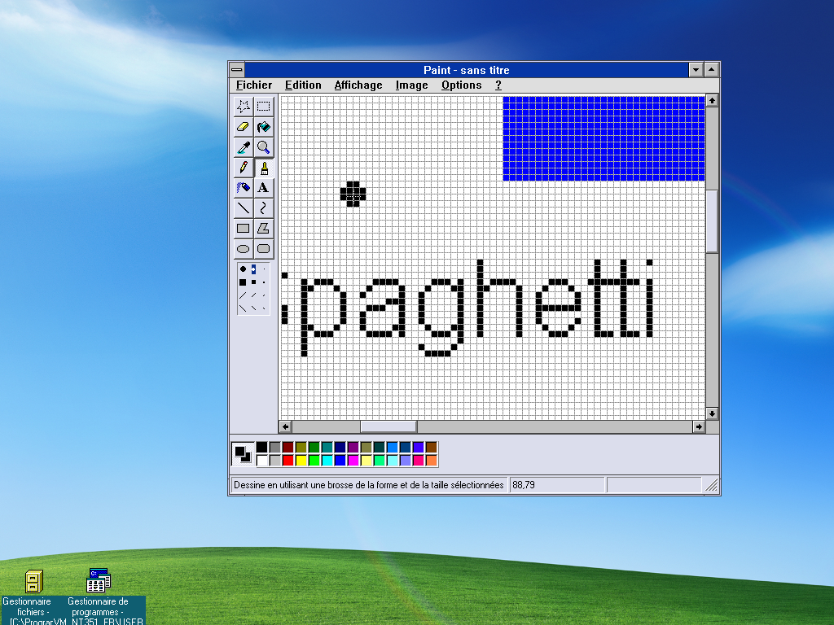This screenshot has height=625, width=834.
Task: Pick the Eyedropper color picker tool
Action: click(243, 147)
